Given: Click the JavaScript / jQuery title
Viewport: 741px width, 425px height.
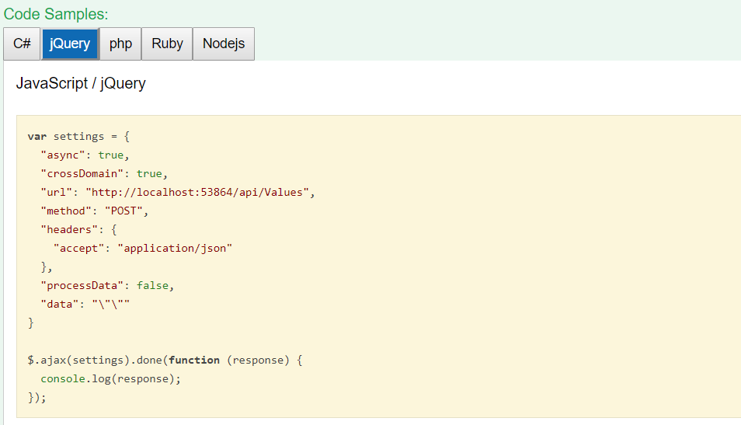Looking at the screenshot, I should 81,83.
